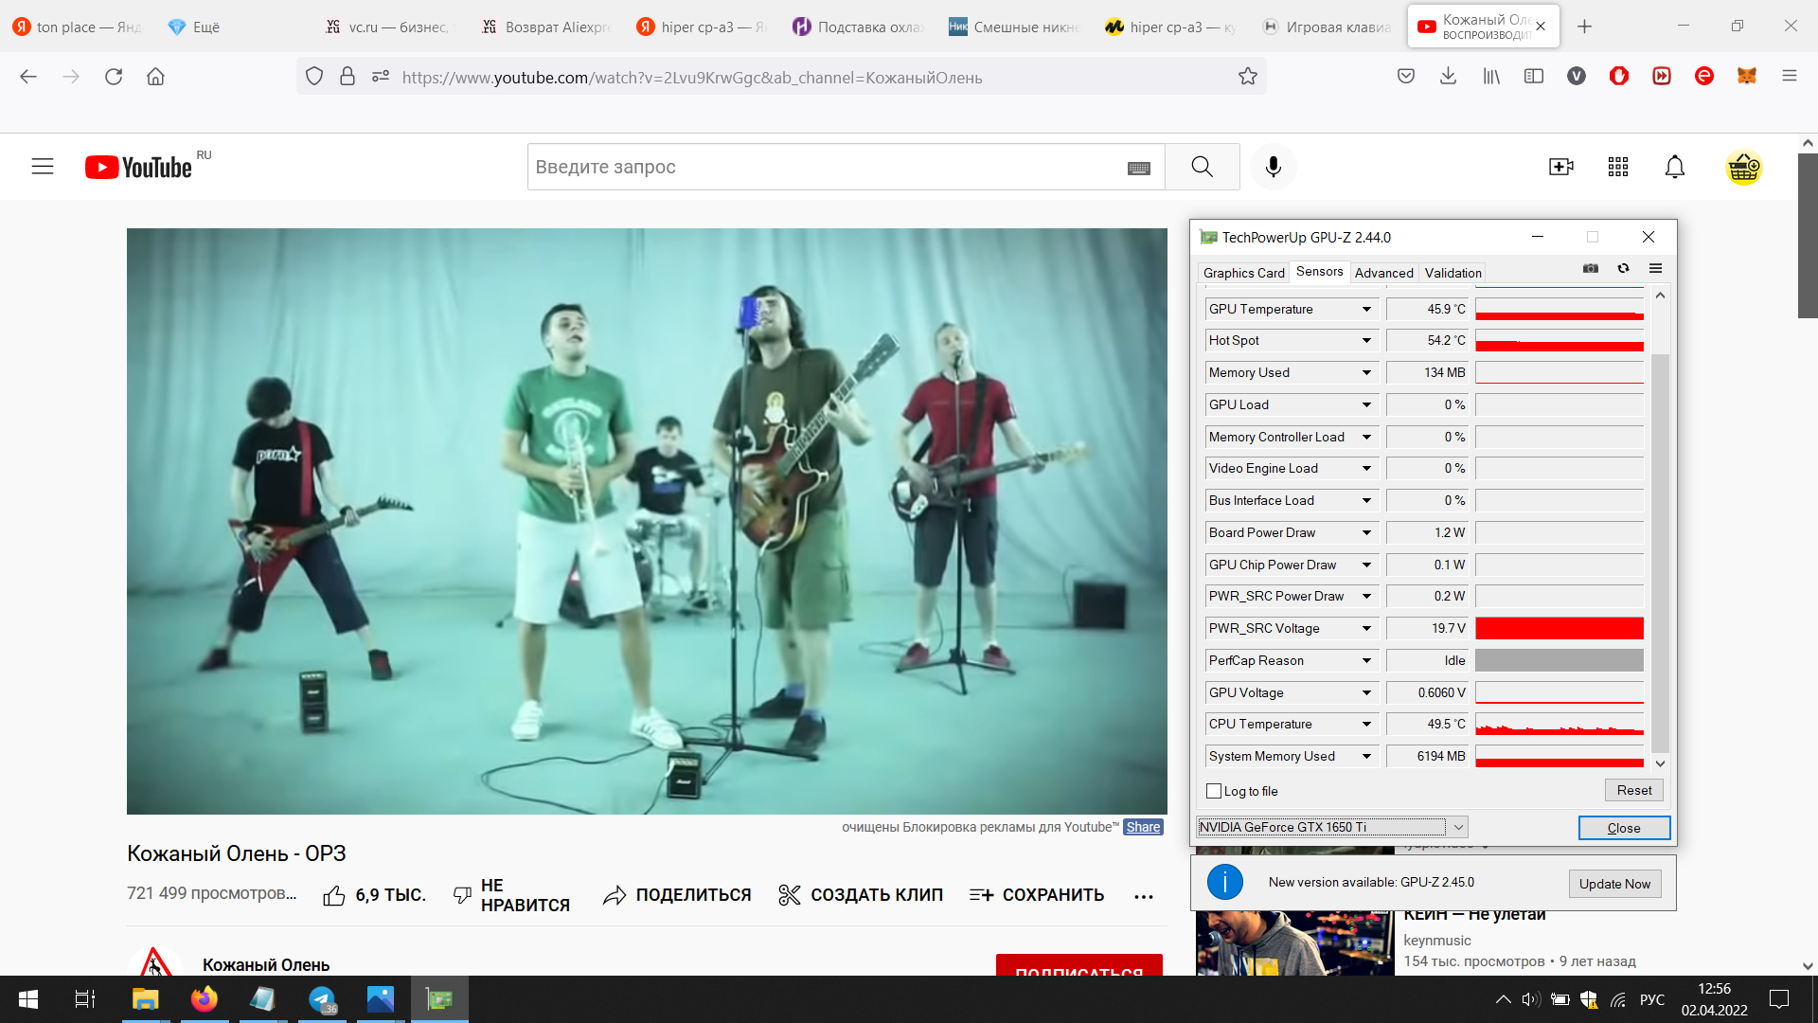Switch to the Graphics Card tab
This screenshot has width=1818, height=1023.
point(1243,273)
